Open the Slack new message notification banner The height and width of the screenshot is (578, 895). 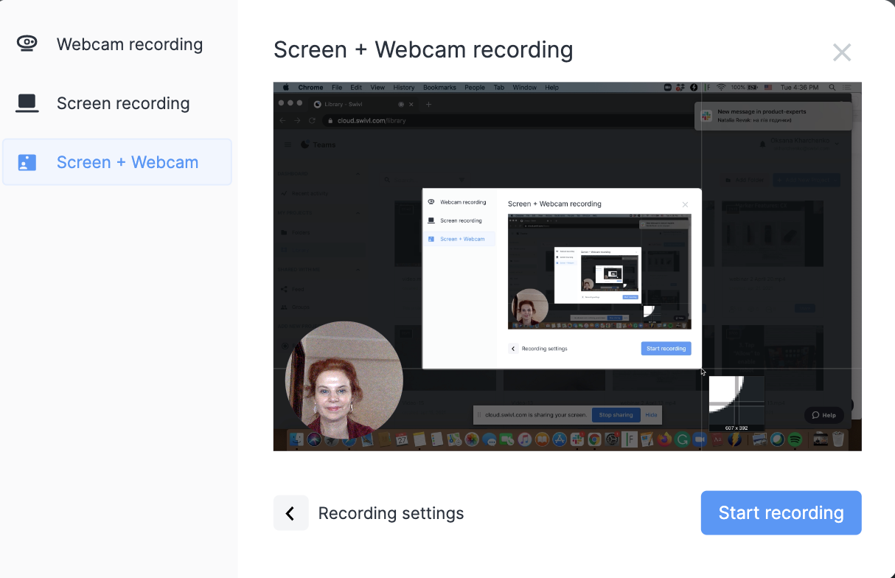pos(773,116)
